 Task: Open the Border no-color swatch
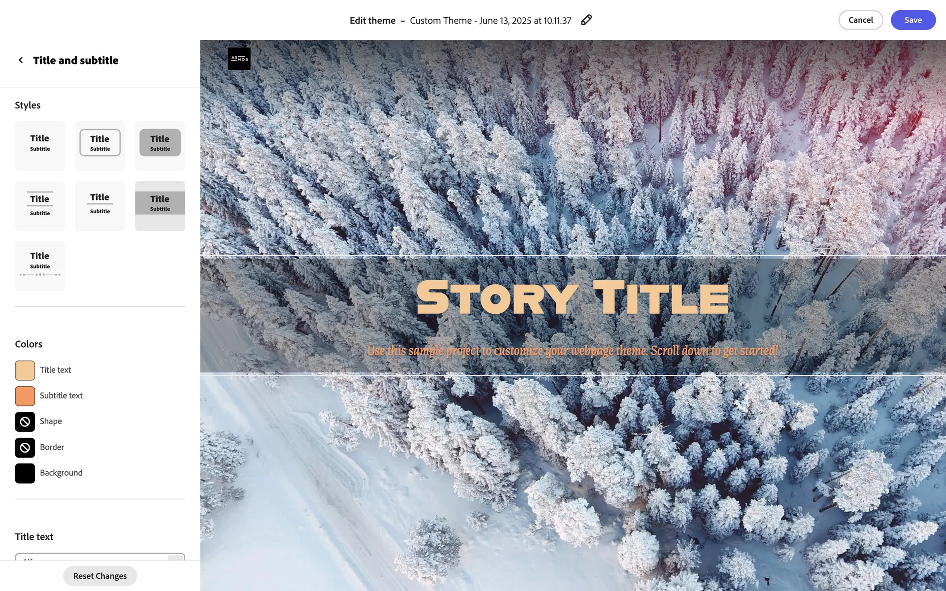25,448
